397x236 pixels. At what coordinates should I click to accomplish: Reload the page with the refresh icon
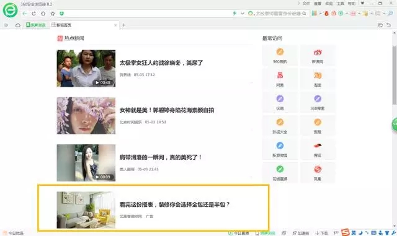click(x=33, y=14)
